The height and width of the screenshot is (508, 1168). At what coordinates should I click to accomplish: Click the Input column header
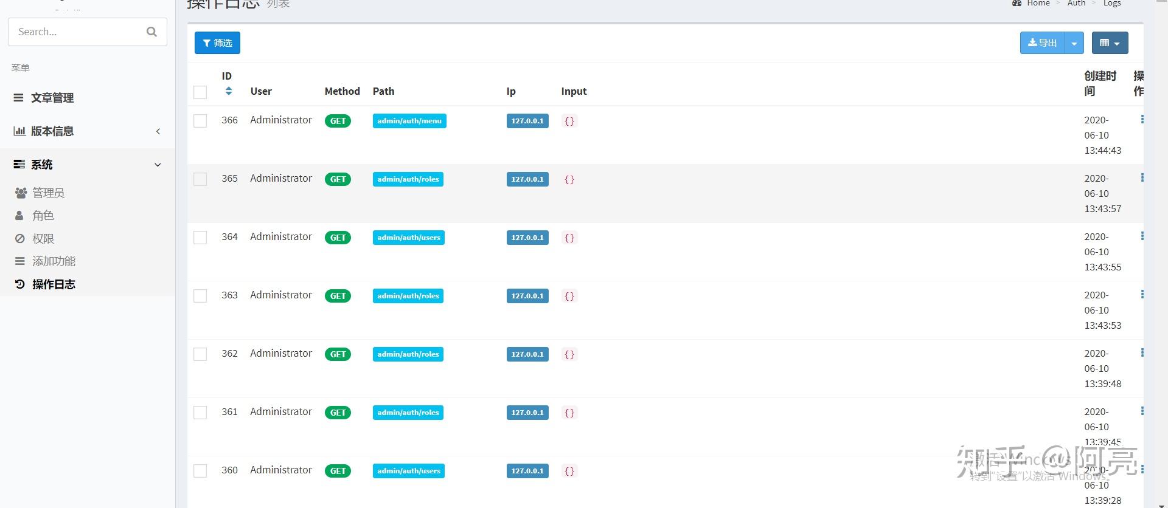(x=574, y=91)
